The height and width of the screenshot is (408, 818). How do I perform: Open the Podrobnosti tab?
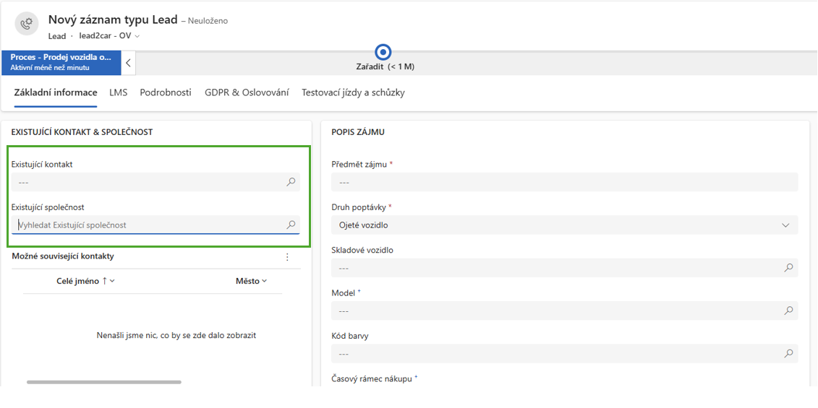coord(166,92)
